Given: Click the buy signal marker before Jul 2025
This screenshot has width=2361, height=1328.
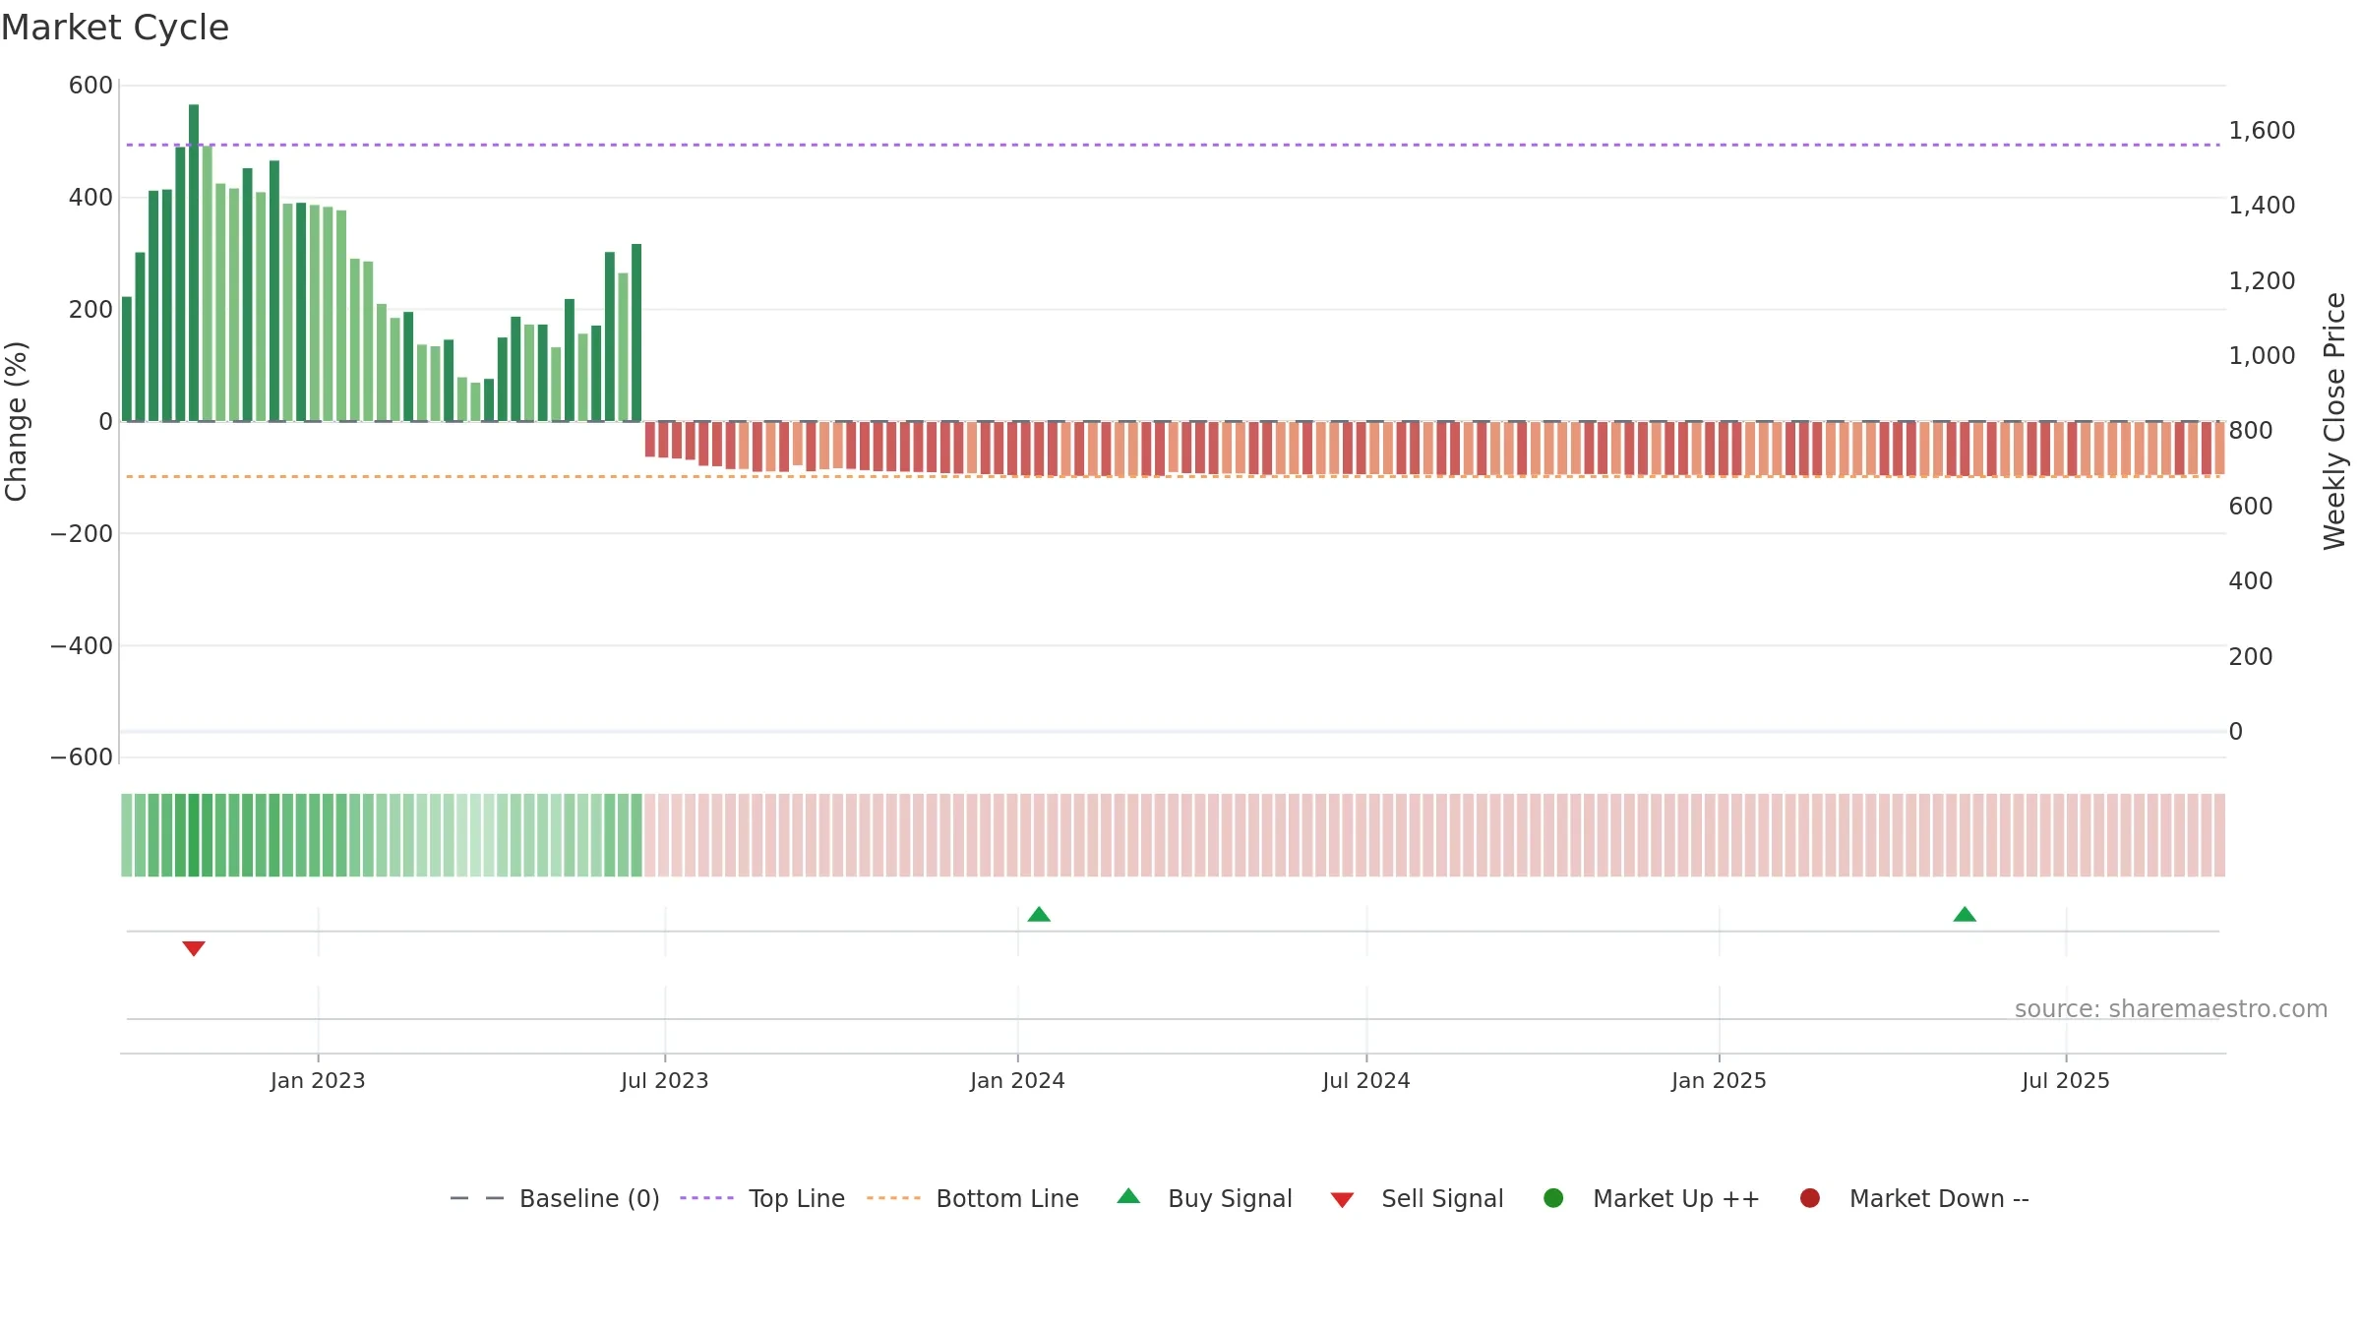Looking at the screenshot, I should [x=1965, y=915].
